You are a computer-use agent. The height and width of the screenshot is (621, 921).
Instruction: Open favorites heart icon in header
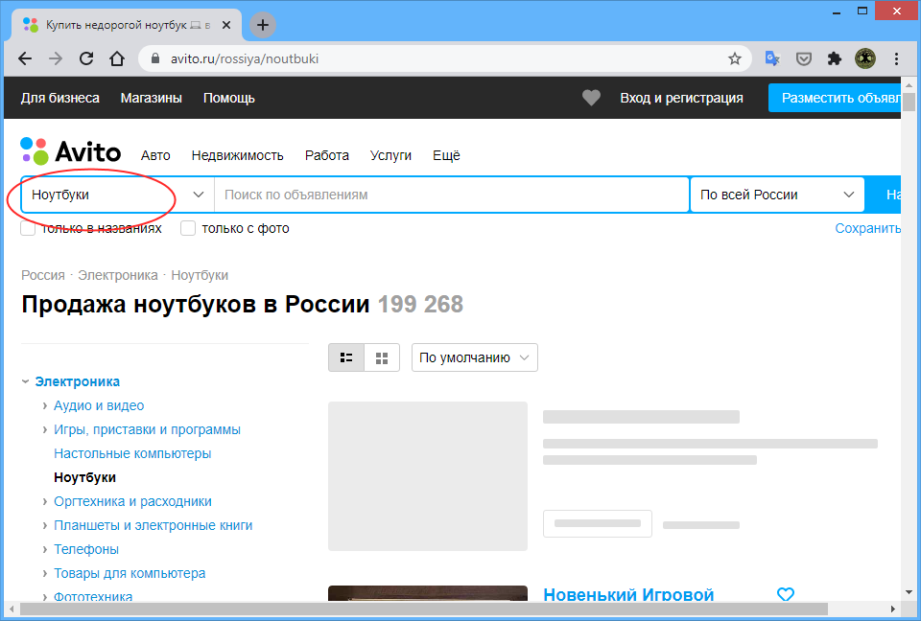591,98
